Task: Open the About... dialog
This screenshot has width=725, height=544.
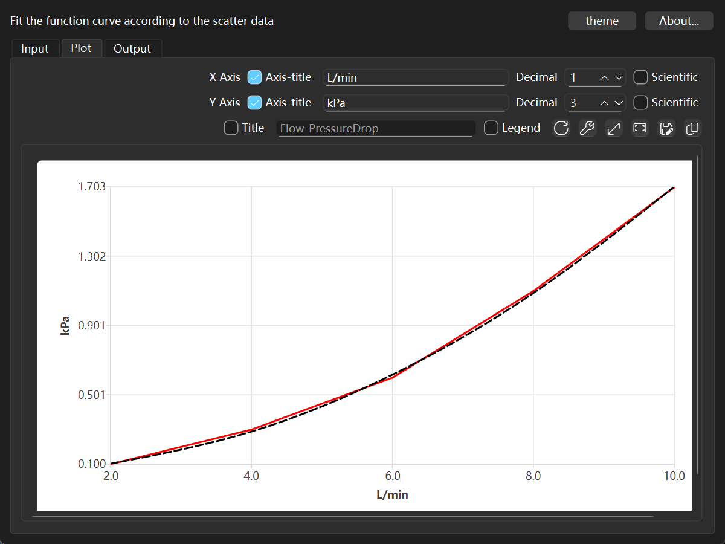Action: (679, 21)
